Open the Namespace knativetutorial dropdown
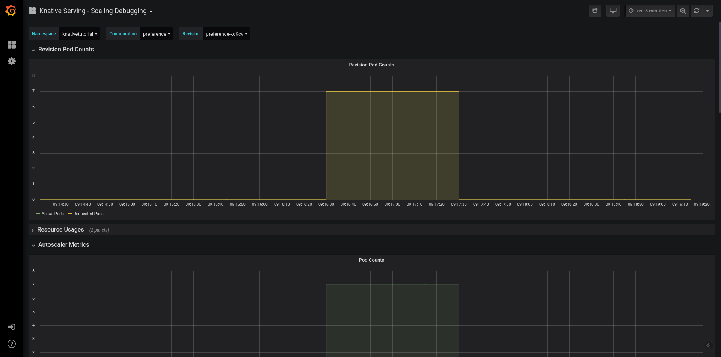The width and height of the screenshot is (721, 357). pyautogui.click(x=80, y=34)
